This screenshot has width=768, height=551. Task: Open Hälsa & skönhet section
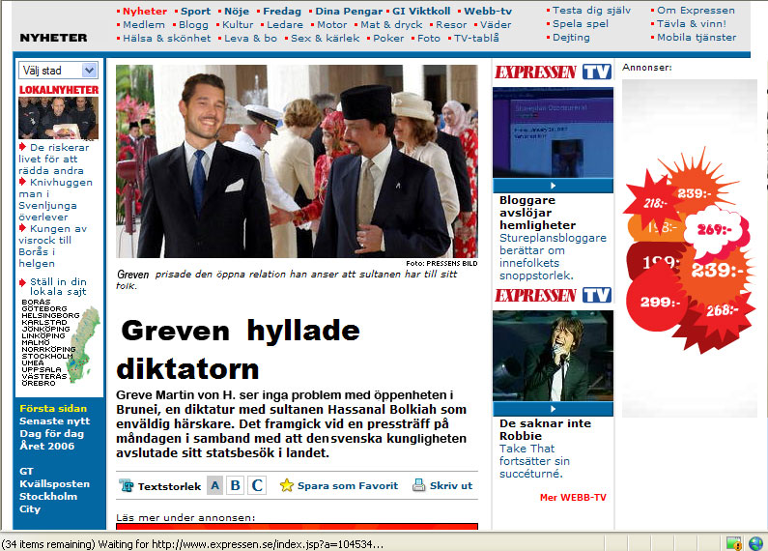pos(166,38)
